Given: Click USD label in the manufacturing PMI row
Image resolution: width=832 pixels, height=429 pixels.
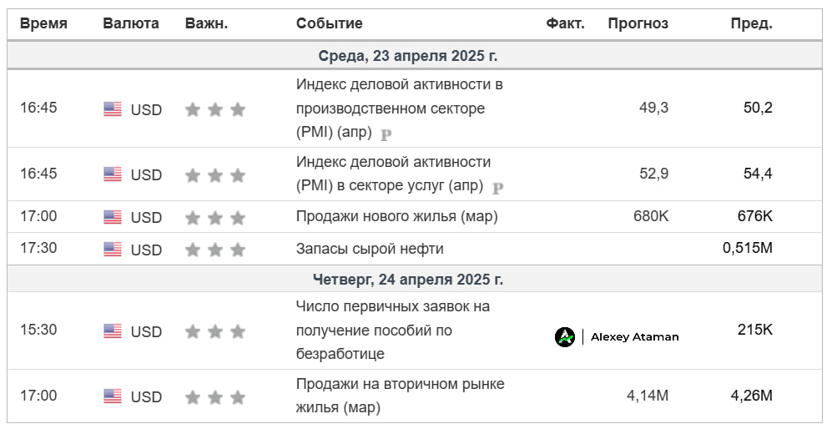Looking at the screenshot, I should (146, 109).
